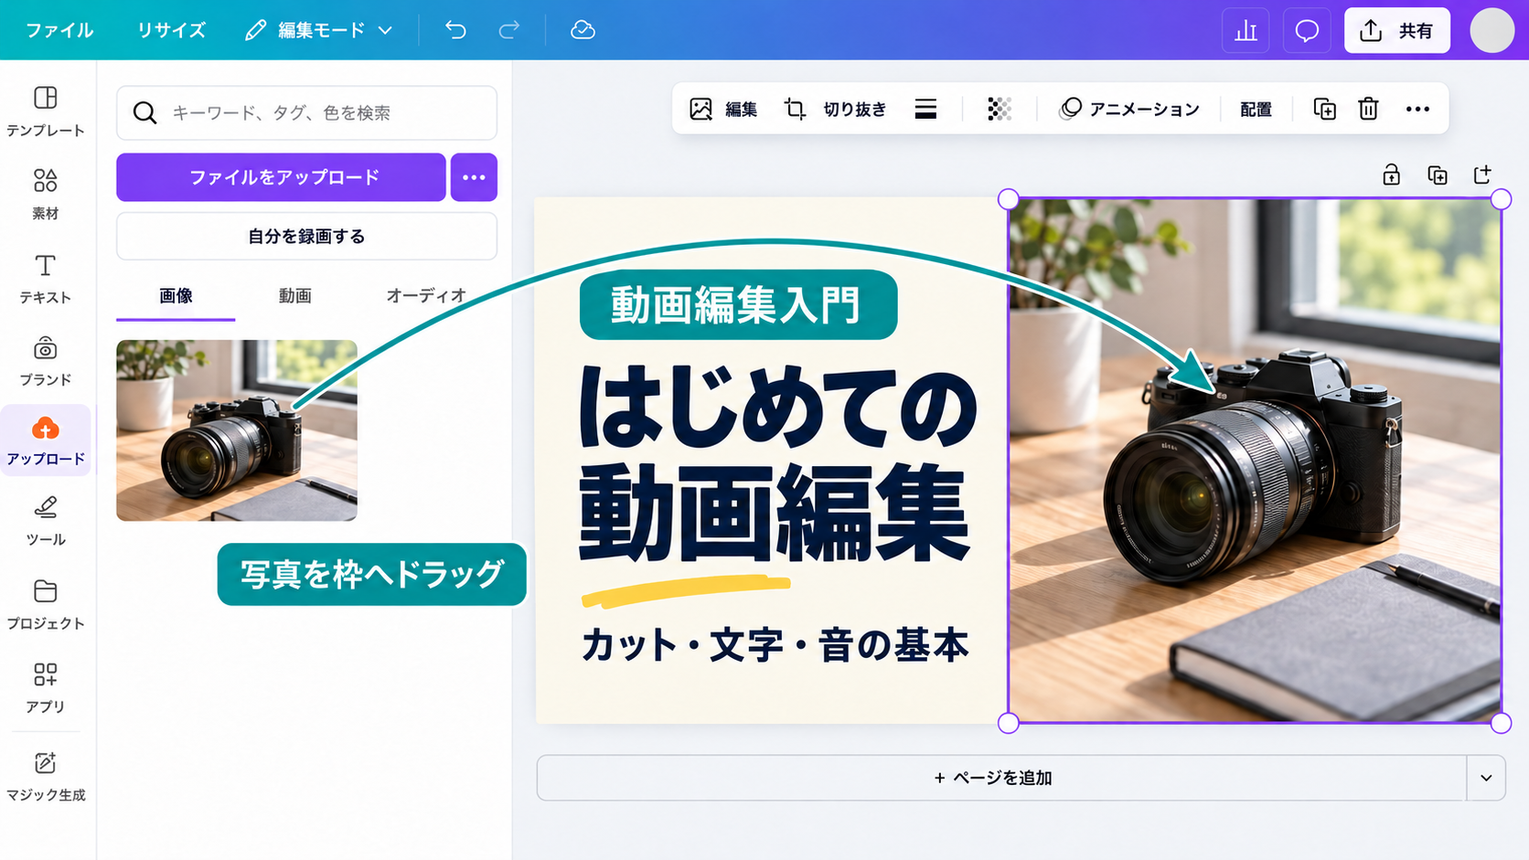Open the リサイズ menu

pyautogui.click(x=171, y=30)
